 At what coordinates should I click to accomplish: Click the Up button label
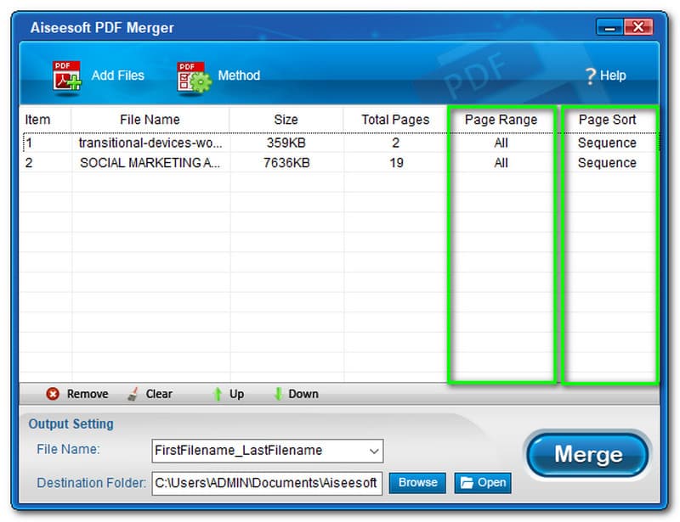click(237, 394)
